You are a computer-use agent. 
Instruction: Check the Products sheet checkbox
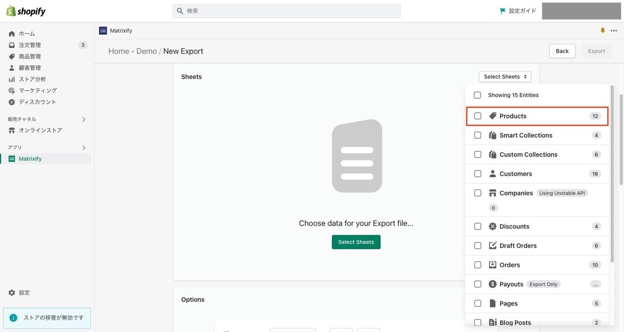tap(477, 116)
